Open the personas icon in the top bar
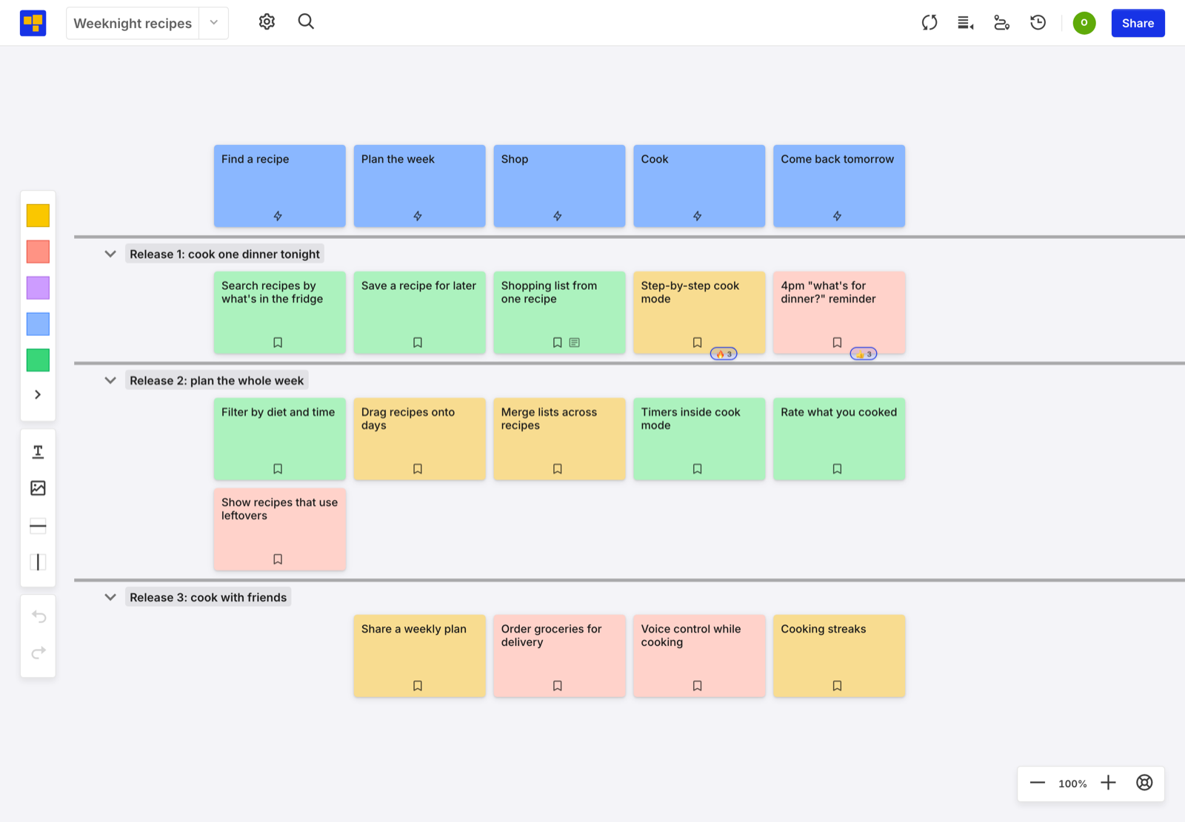This screenshot has width=1185, height=822. [1001, 23]
